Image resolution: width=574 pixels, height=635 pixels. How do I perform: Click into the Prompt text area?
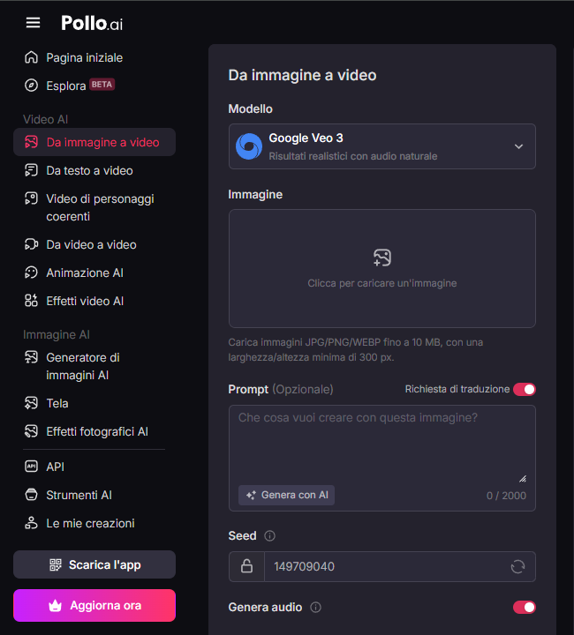click(381, 441)
